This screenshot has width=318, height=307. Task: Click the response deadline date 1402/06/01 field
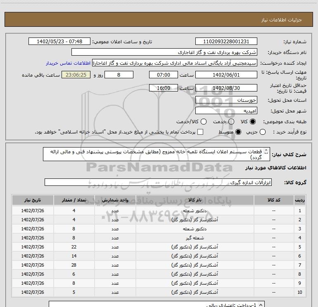pos(226,75)
